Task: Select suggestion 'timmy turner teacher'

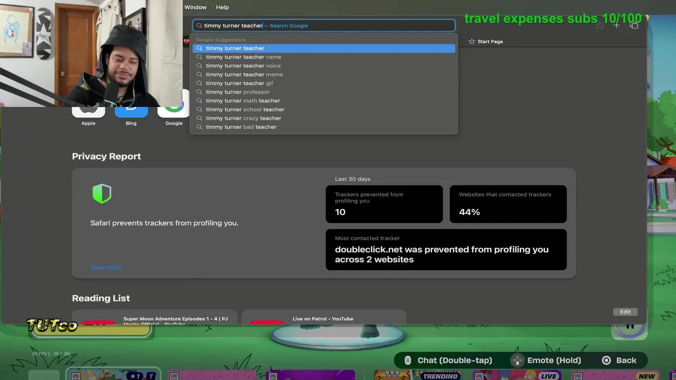Action: [x=324, y=48]
